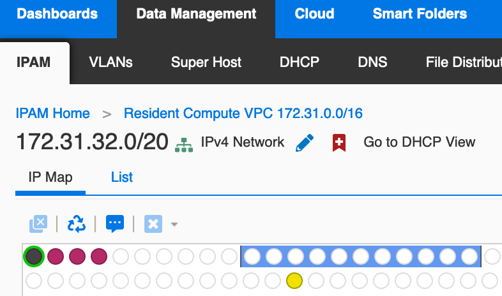Screen dimensions: 502x296
Task: Open dropdown arrow beside the X icon
Action: (x=174, y=225)
